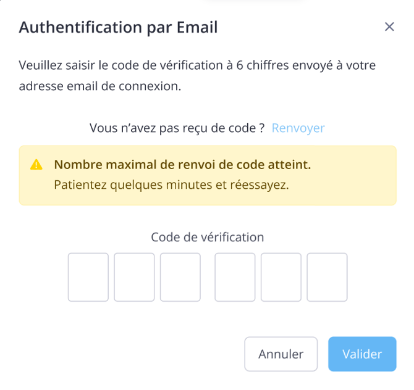Submit the code with Valider
Viewport: 414px width, 390px height.
361,354
